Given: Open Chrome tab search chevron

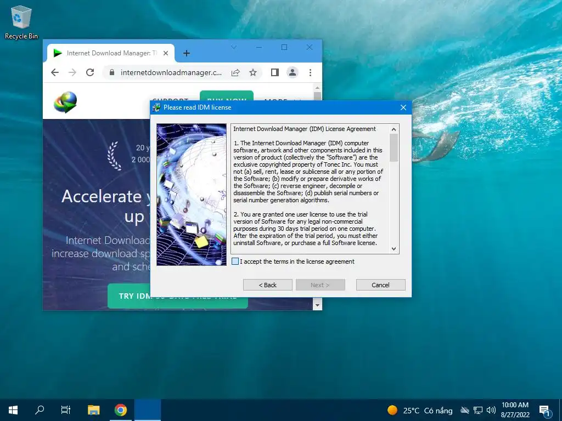Looking at the screenshot, I should [234, 47].
